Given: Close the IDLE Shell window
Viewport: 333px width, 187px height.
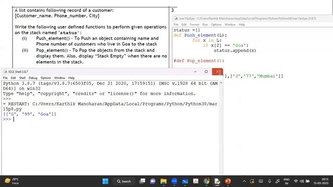Looking at the screenshot, I should (217, 72).
